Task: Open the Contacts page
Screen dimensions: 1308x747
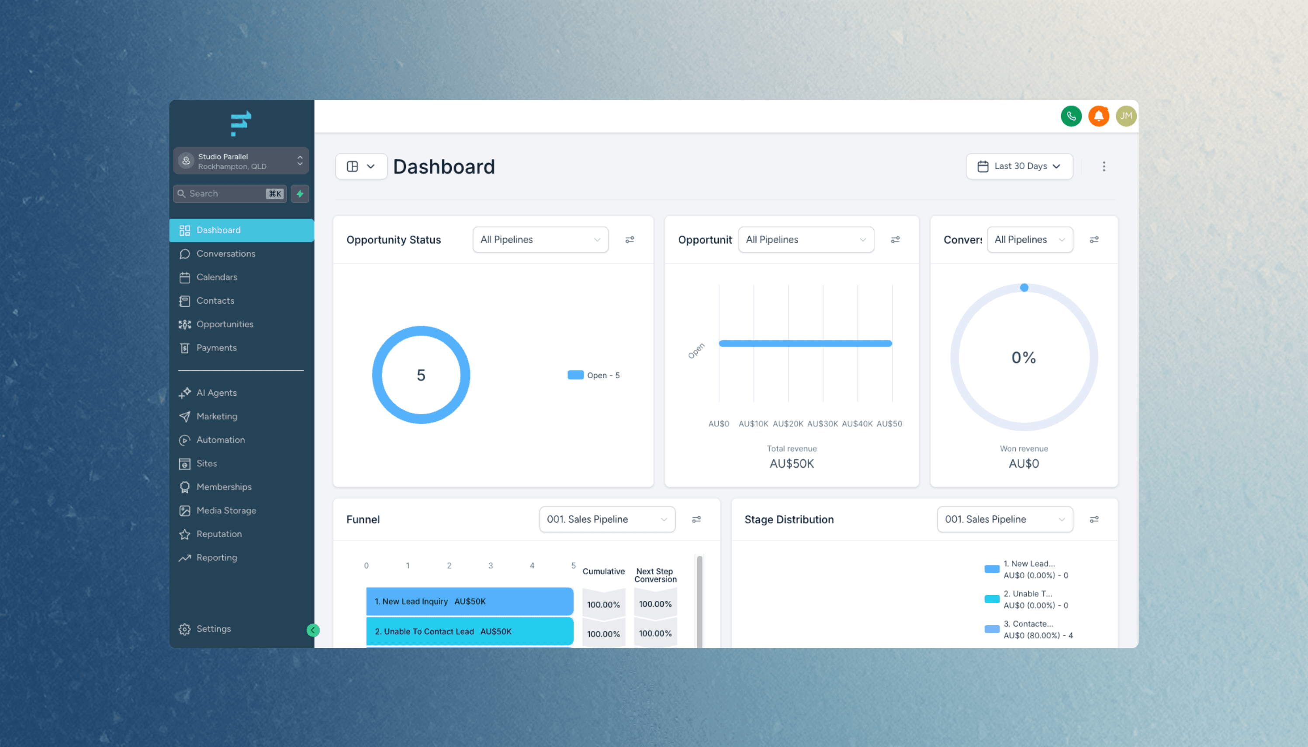Action: click(241, 301)
